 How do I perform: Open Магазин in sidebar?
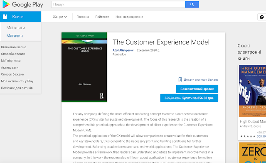15,36
